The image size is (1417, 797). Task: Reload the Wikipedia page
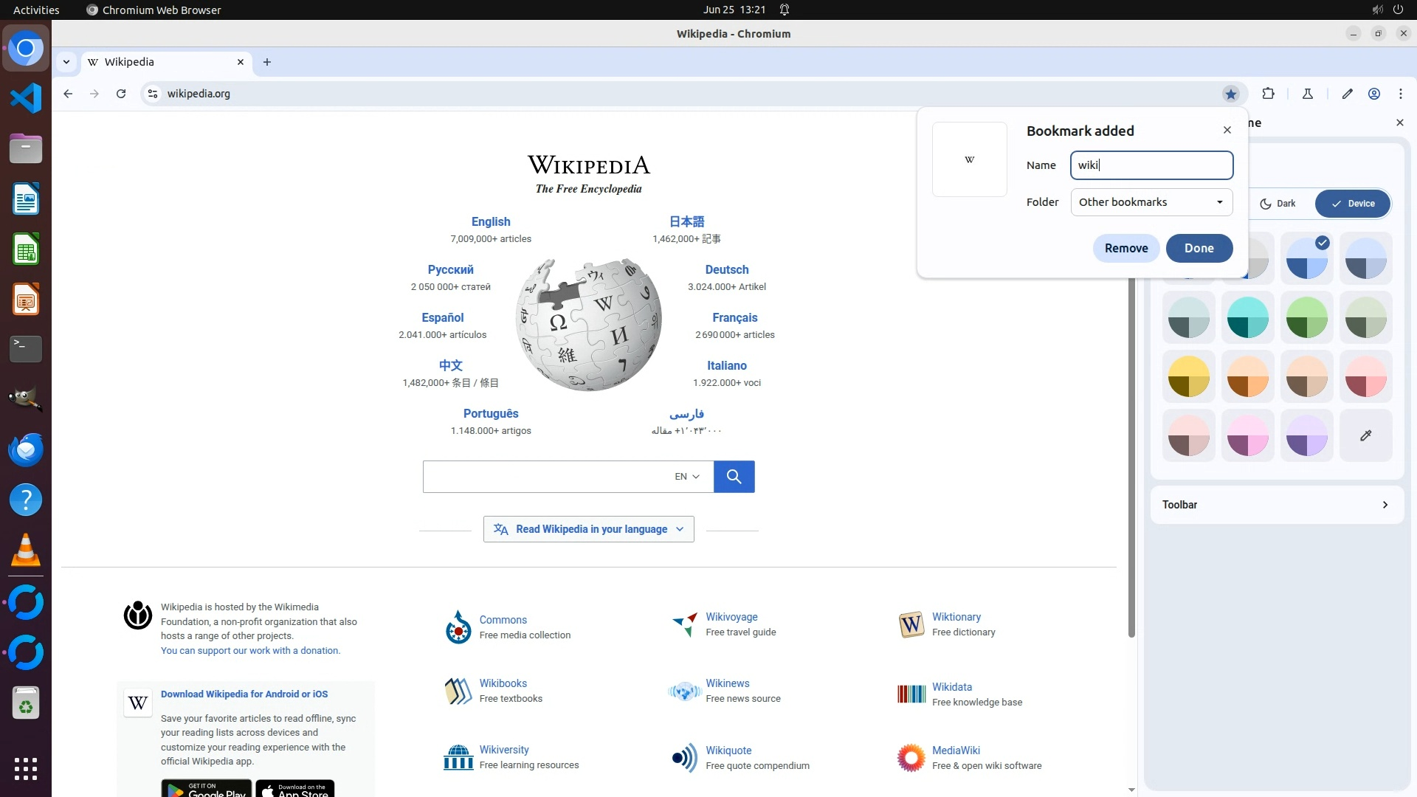click(x=121, y=94)
